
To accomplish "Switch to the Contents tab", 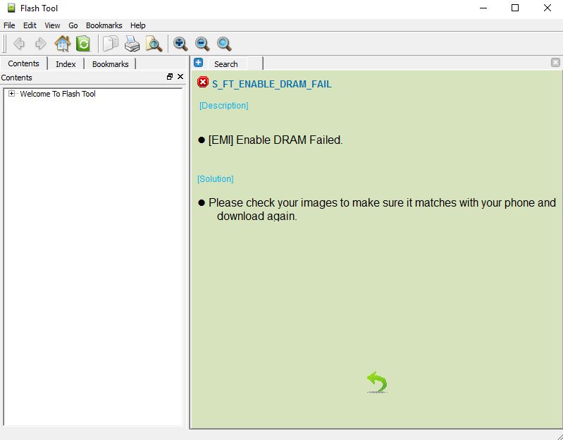I will click(24, 63).
